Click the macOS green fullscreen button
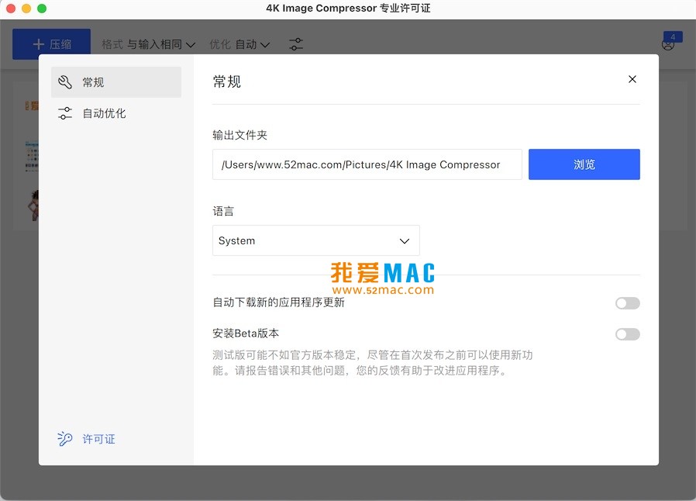 coord(42,9)
